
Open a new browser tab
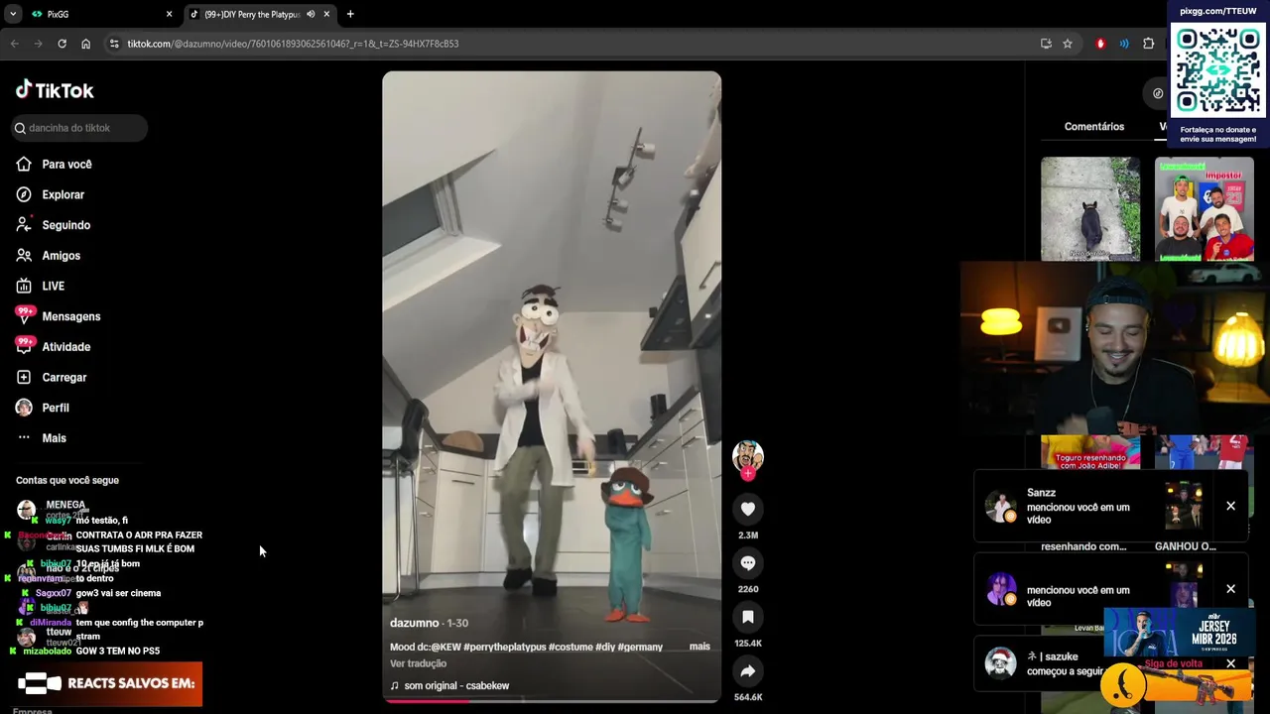pyautogui.click(x=350, y=14)
